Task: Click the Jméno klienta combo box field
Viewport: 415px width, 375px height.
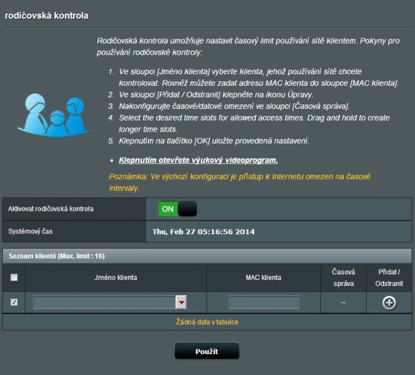Action: [104, 303]
